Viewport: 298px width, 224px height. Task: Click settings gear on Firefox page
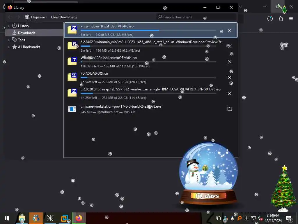click(286, 45)
